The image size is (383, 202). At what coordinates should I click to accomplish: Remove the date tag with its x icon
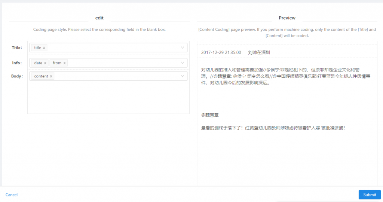[x=45, y=63]
